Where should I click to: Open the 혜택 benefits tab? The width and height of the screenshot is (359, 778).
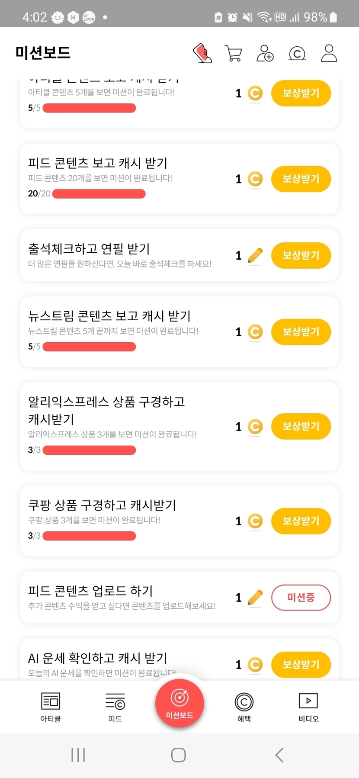point(244,707)
